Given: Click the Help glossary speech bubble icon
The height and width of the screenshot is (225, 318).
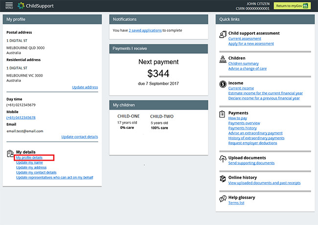Looking at the screenshot, I should point(223,199).
